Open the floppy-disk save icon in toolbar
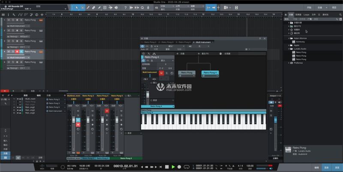Viewport: 343px width, 172px height. pyautogui.click(x=237, y=8)
